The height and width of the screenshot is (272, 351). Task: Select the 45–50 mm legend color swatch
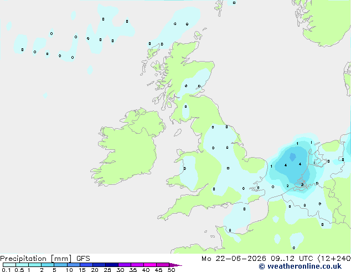(x=163, y=265)
